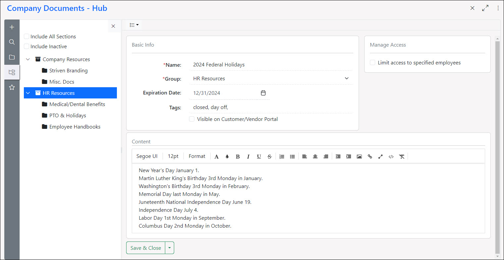Insert an image into content
Image resolution: width=504 pixels, height=260 pixels.
[359, 157]
